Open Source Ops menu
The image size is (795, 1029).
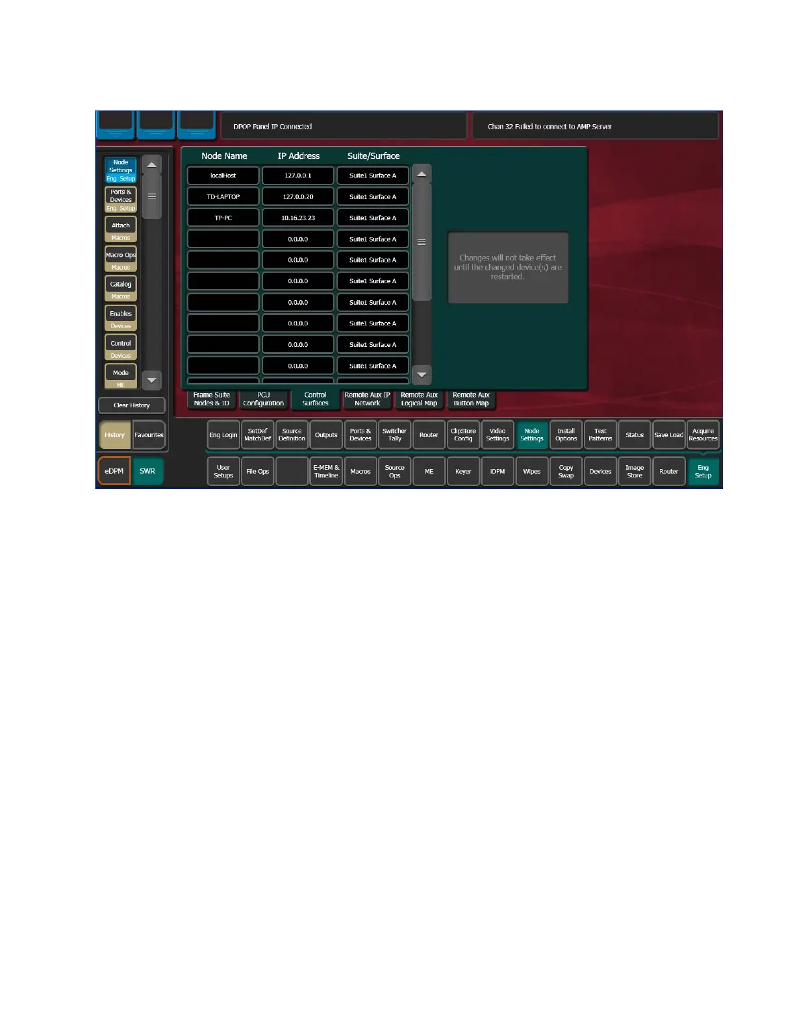pos(395,472)
